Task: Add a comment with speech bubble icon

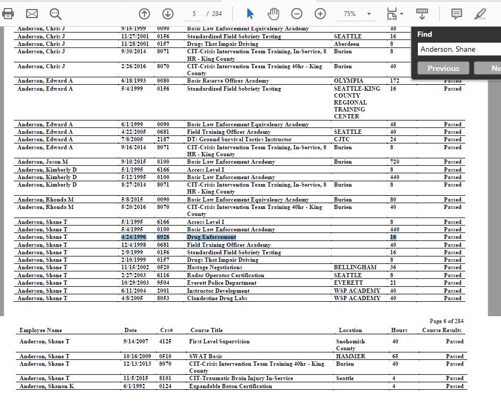Action: pos(457,14)
